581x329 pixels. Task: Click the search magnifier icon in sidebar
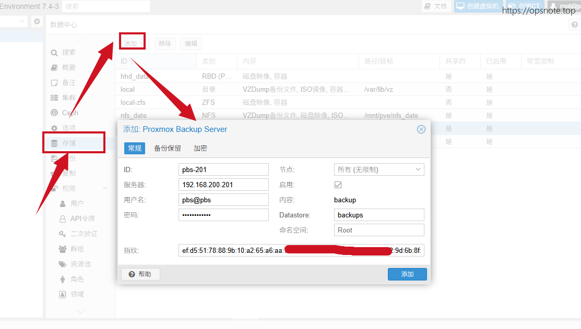click(54, 53)
